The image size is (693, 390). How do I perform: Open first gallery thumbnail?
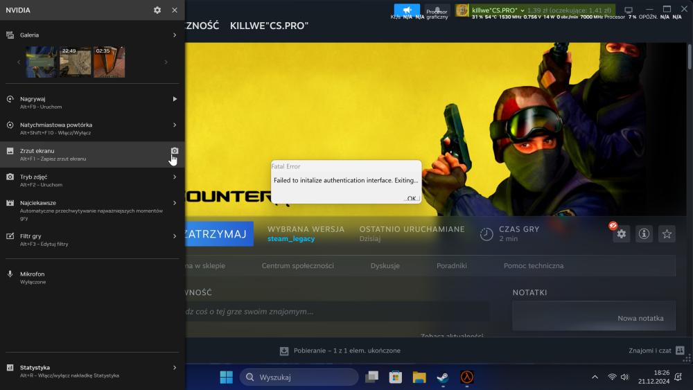point(41,62)
